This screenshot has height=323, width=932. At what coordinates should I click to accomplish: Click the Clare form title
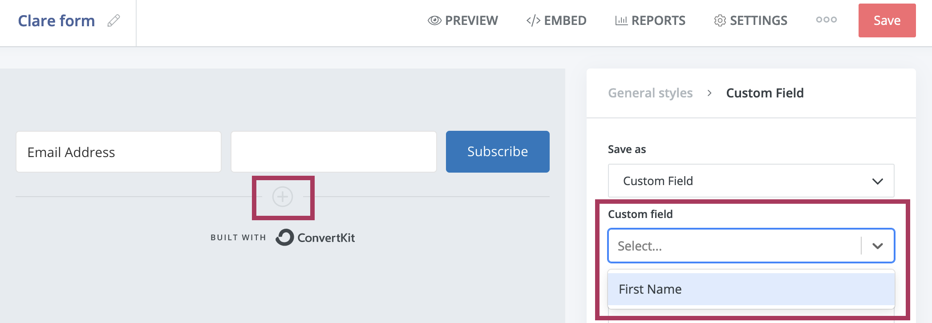(57, 20)
